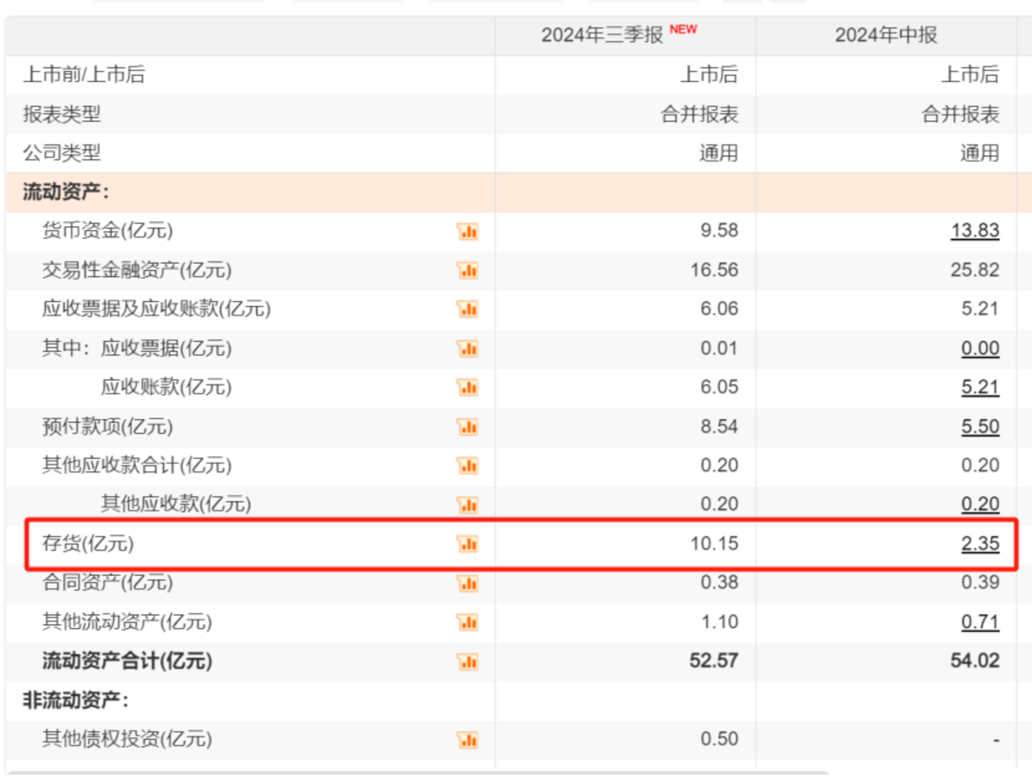Show chart for 其他债权投资 row
The height and width of the screenshot is (776, 1032).
(468, 739)
